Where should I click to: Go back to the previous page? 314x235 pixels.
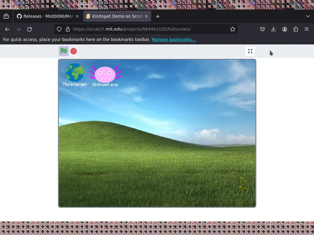click(x=7, y=29)
